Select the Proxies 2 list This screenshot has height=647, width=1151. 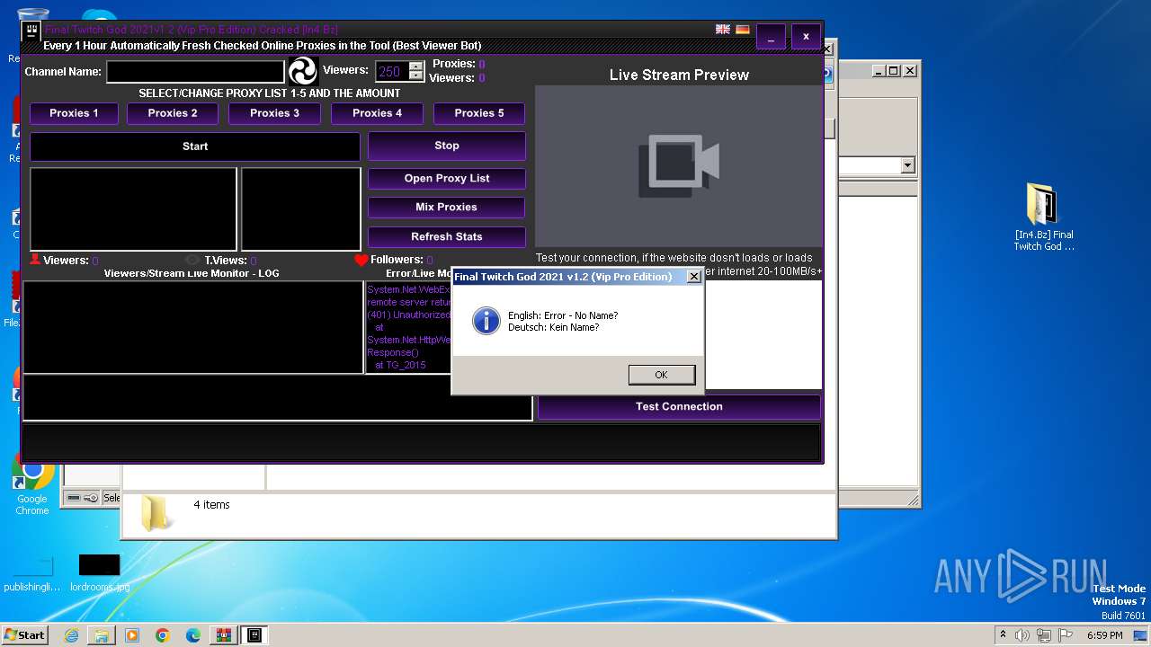(x=173, y=113)
